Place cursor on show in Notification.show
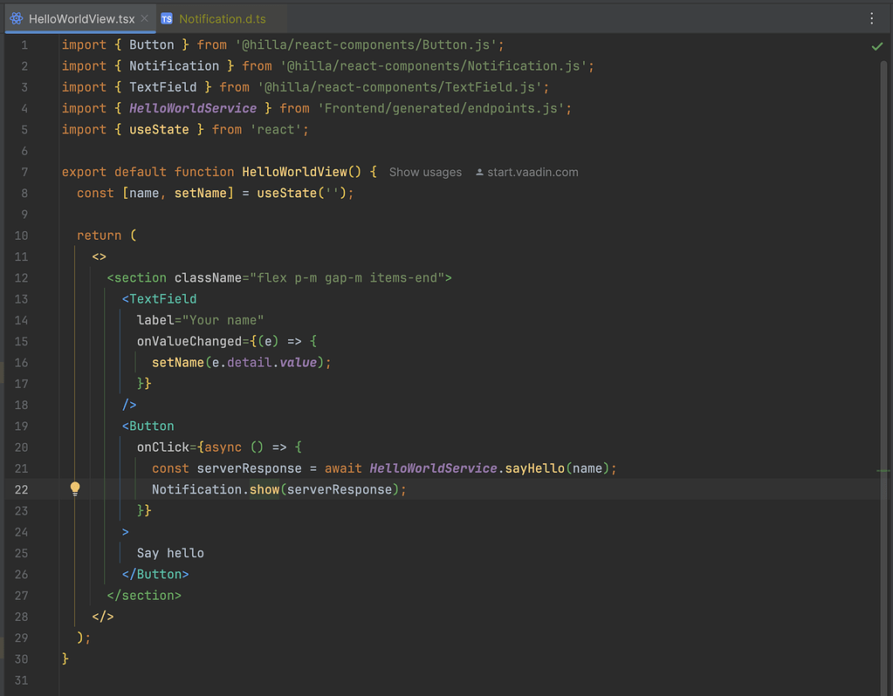Screen dimensions: 893x696 tap(264, 489)
